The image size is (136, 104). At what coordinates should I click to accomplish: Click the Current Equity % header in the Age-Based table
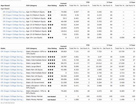pos(63,5)
